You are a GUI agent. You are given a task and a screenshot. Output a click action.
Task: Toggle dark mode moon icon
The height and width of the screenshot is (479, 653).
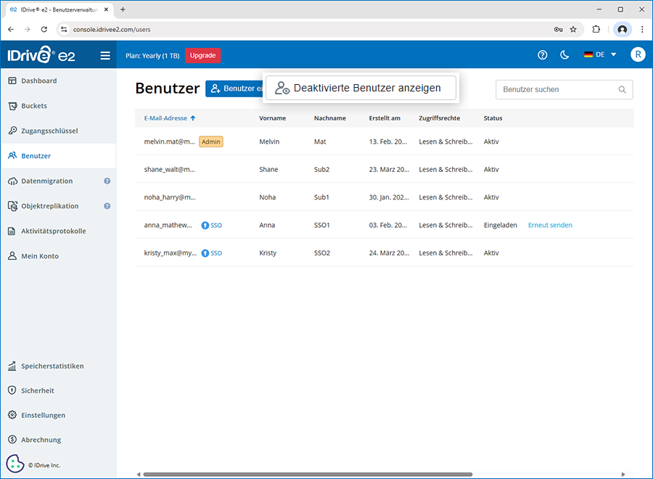[x=564, y=55]
